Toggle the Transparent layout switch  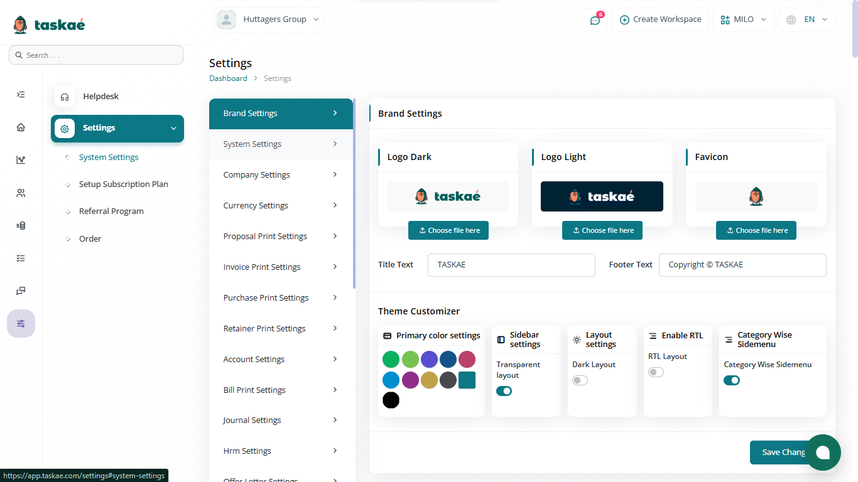[x=504, y=391]
